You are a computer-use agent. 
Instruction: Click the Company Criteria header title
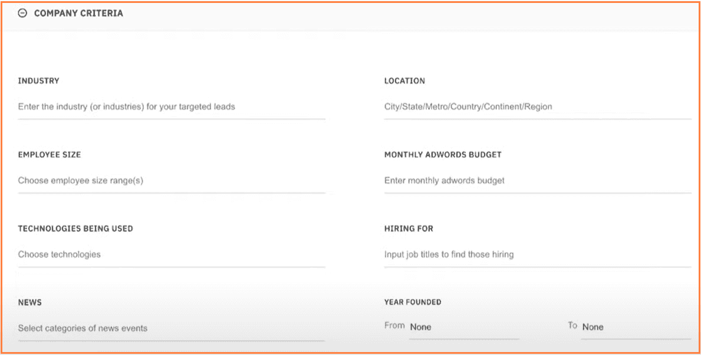[x=78, y=14]
